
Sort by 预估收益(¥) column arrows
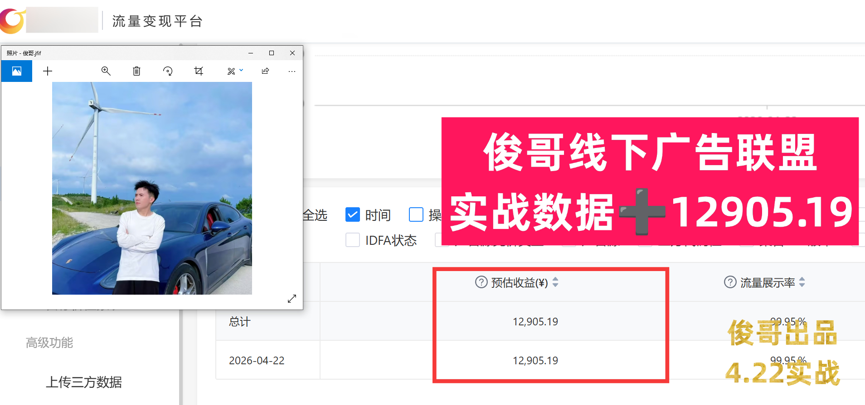555,282
